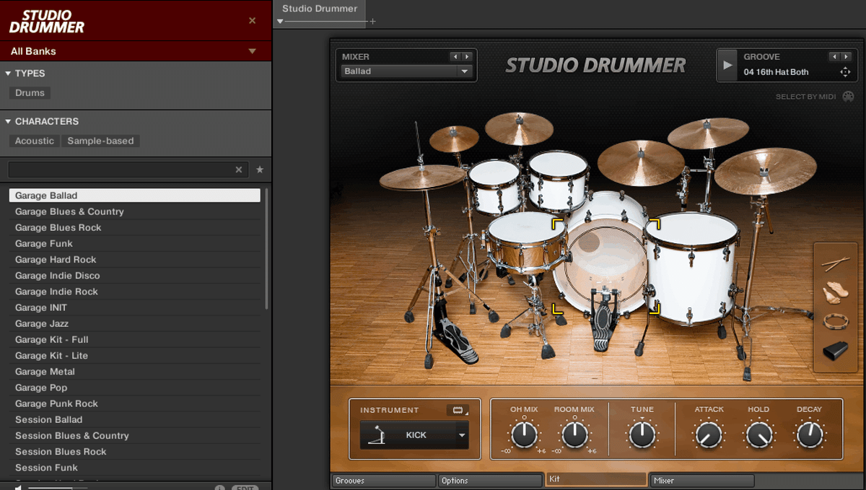Image resolution: width=866 pixels, height=490 pixels.
Task: Click the kick pedal instrument icon
Action: click(377, 435)
